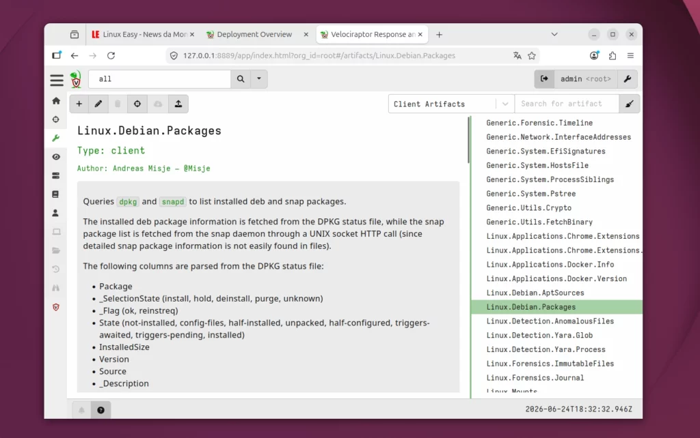This screenshot has height=438, width=700.
Task: Open Firefox application menu
Action: 630,56
